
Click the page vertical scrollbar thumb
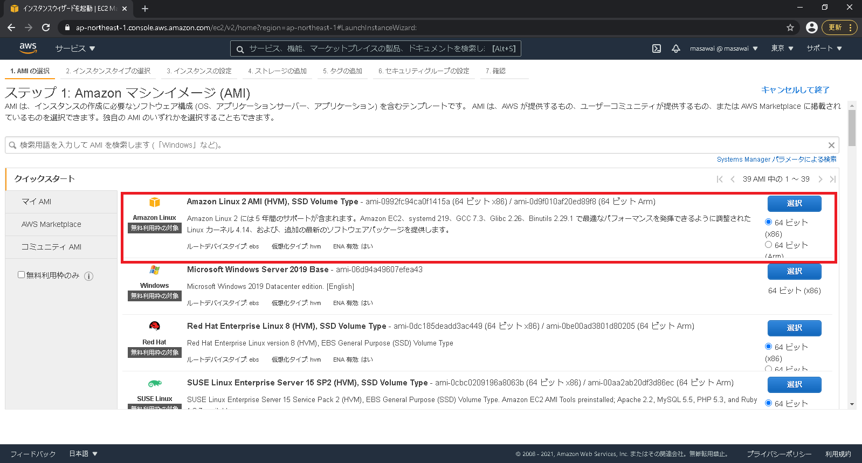[852, 128]
